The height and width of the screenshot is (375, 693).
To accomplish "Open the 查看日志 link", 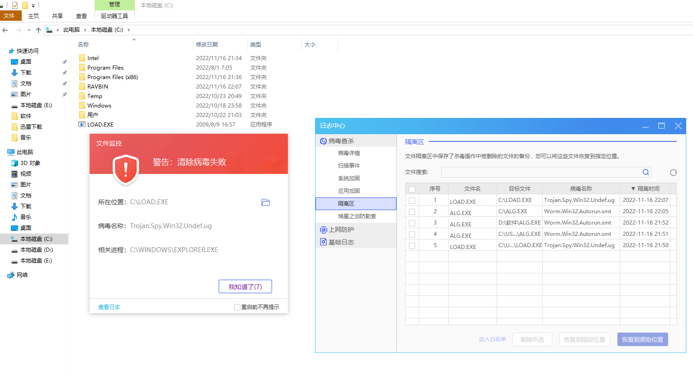I will click(x=109, y=307).
